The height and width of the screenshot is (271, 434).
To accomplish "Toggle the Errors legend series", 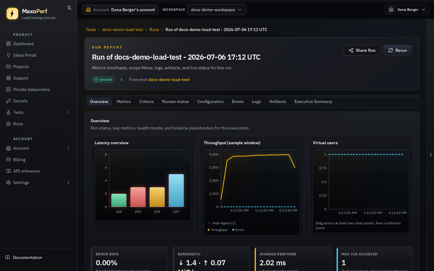I will [x=238, y=230].
